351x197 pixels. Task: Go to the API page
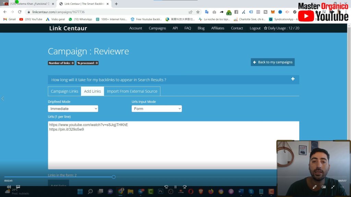point(175,28)
